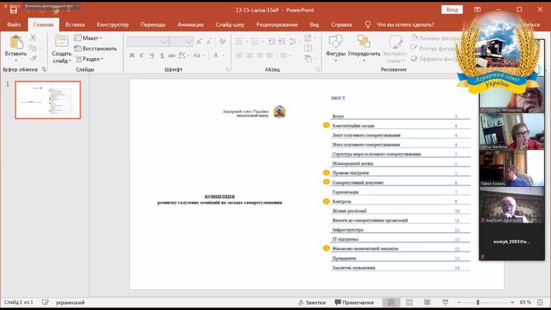
Task: Align text left in paragraph group
Action: (239, 55)
